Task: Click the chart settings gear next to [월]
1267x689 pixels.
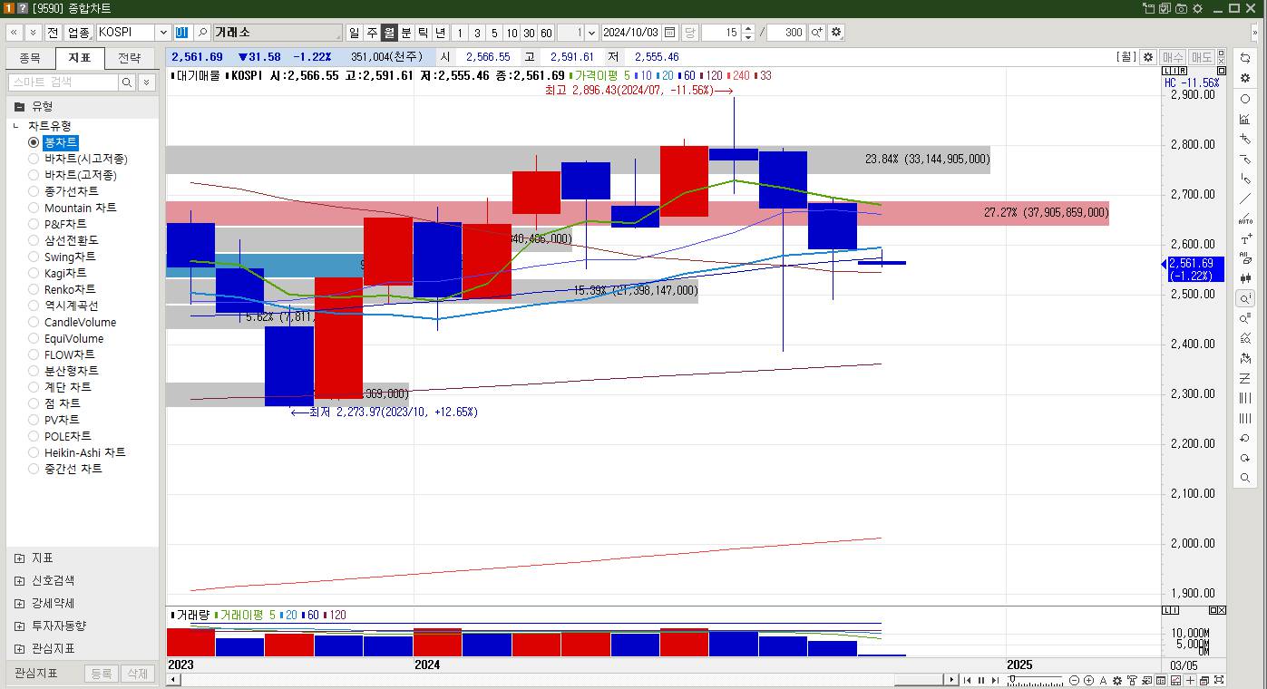Action: click(x=1148, y=57)
